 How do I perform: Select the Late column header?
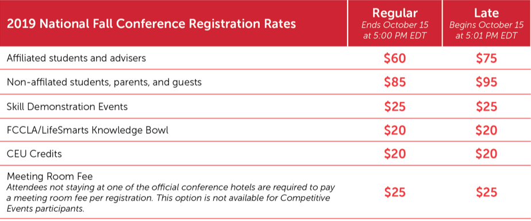click(x=487, y=14)
